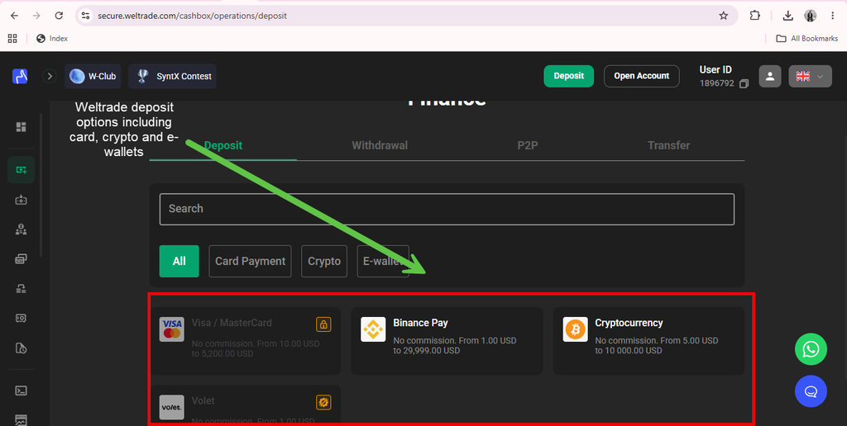Click the Open Account button
The image size is (847, 426).
(x=642, y=76)
